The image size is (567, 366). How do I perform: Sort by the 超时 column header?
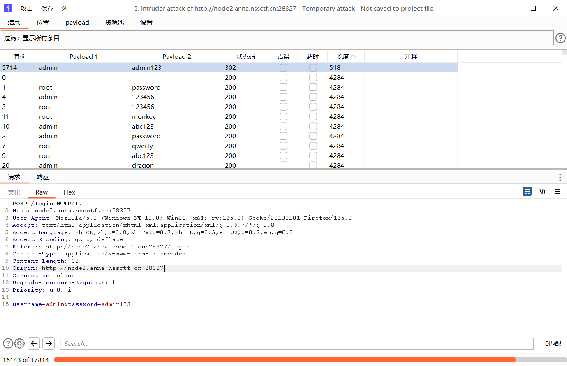pyautogui.click(x=313, y=56)
